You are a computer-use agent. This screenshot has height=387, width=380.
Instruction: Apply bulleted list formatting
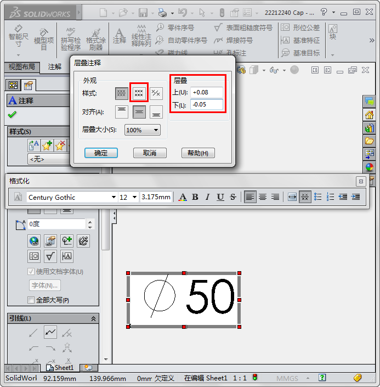[317, 197]
